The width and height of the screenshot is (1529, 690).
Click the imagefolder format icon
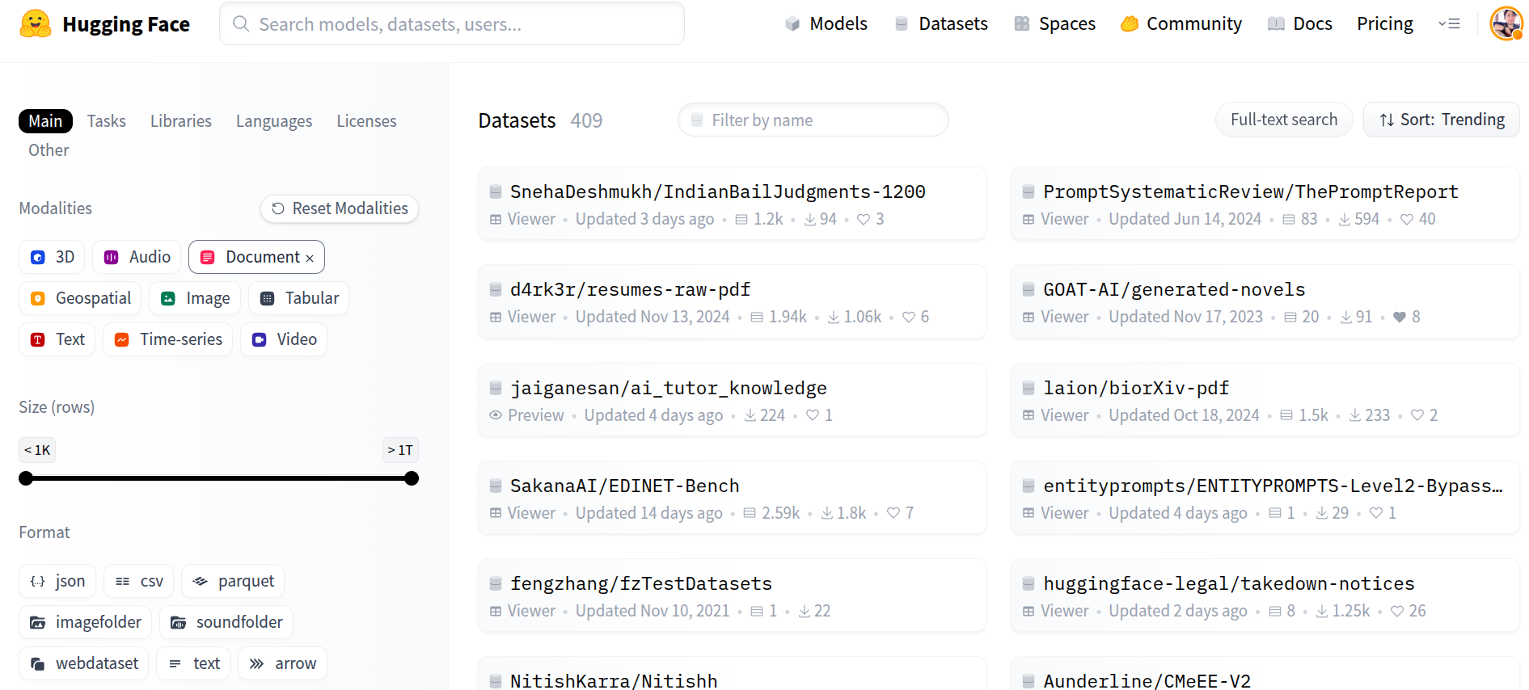(x=38, y=622)
